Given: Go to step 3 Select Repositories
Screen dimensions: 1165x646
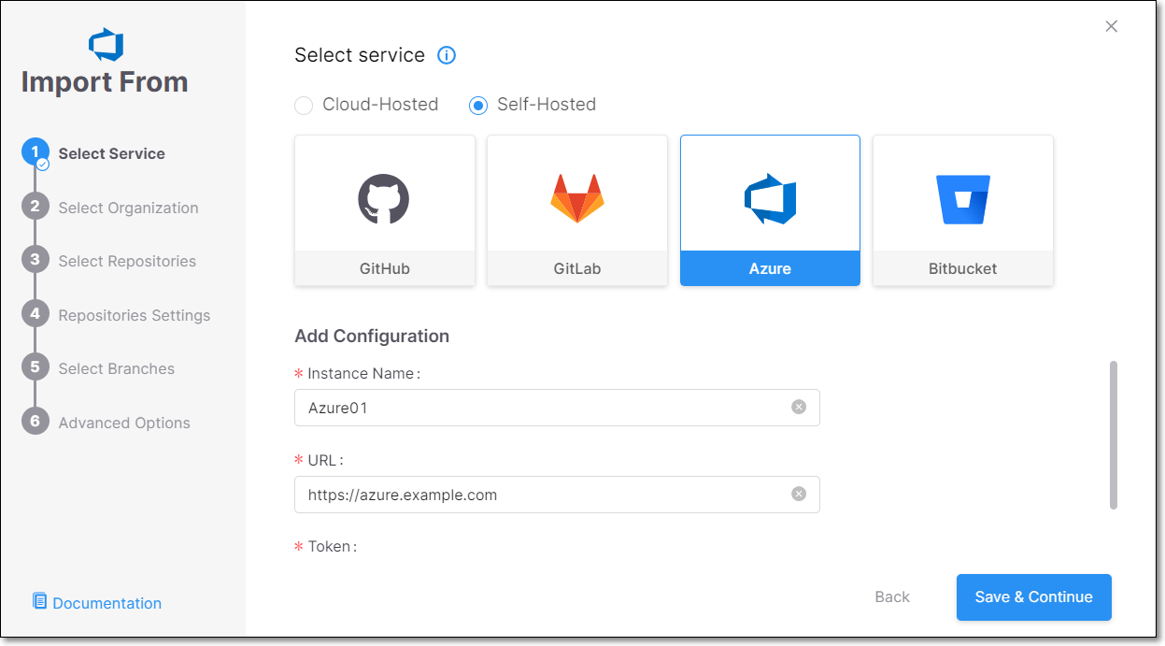Looking at the screenshot, I should (x=109, y=261).
